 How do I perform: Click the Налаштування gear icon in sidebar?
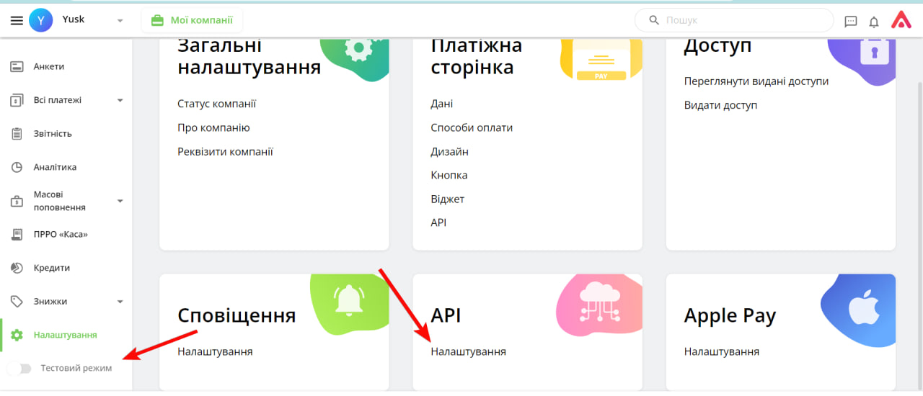(x=17, y=335)
